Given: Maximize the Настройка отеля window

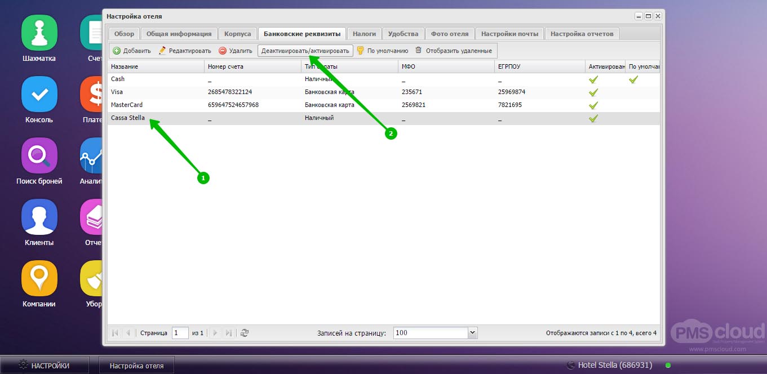Looking at the screenshot, I should 648,16.
